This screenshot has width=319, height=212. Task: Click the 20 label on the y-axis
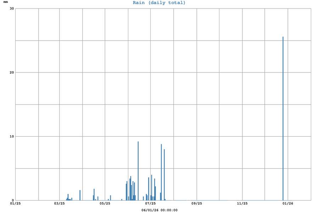[x=12, y=72]
